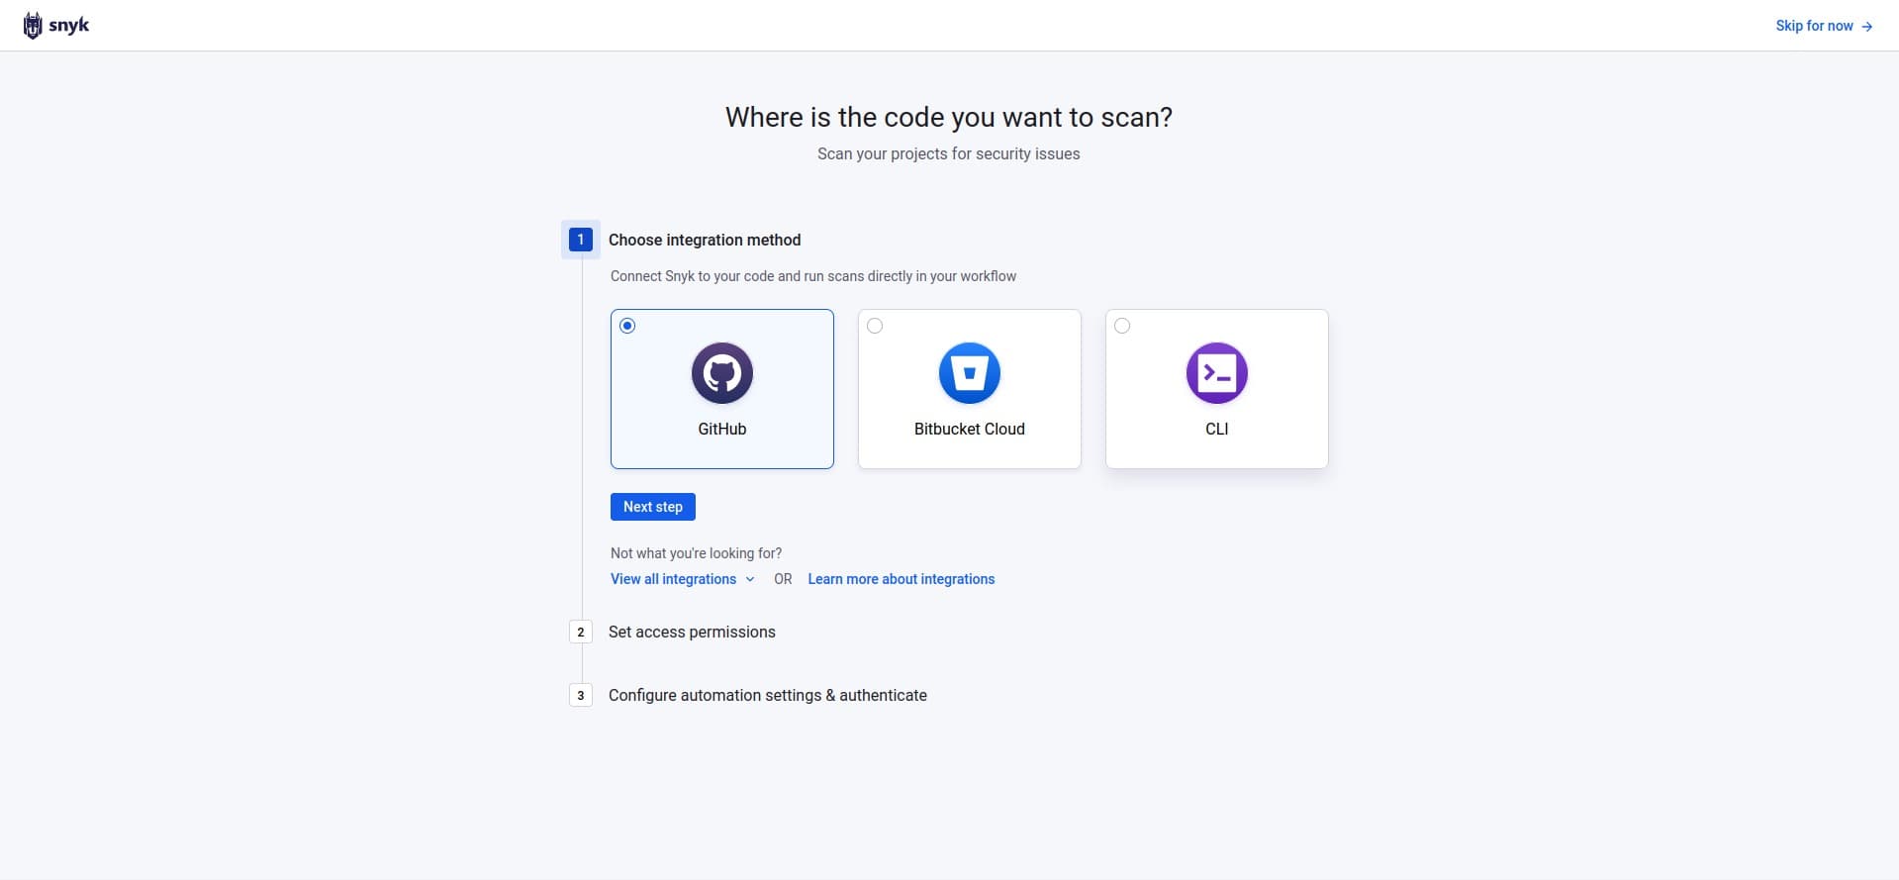Screen dimensions: 1899x880
Task: Click the step 2 number badge
Action: coord(581,632)
